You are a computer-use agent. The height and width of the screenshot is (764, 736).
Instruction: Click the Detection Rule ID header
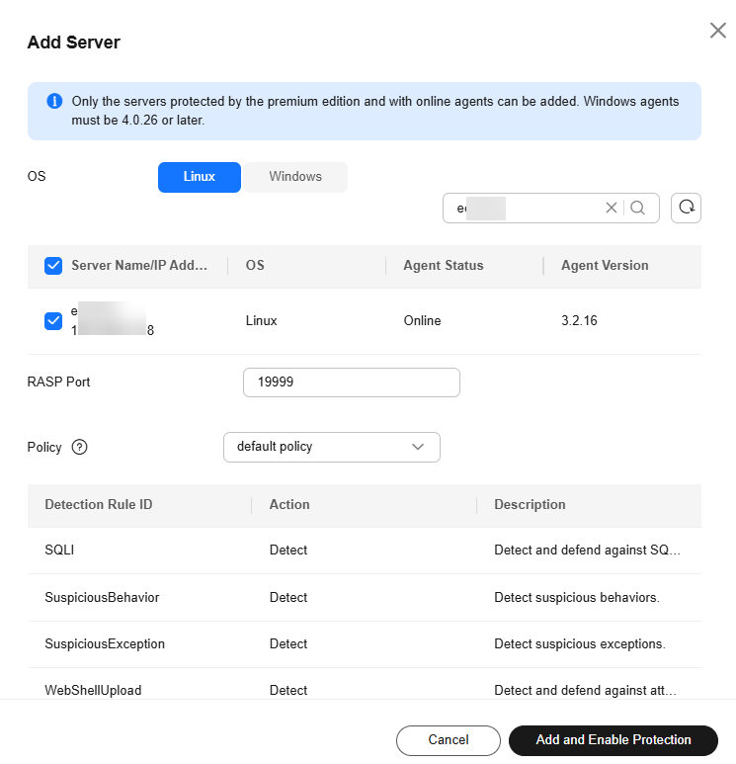pos(99,505)
